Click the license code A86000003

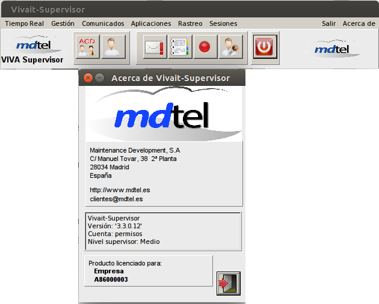point(111,279)
